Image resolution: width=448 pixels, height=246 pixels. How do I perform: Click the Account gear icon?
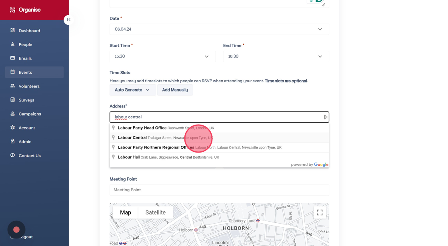click(12, 127)
